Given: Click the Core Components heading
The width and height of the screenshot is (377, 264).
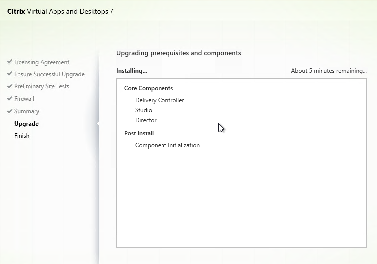Looking at the screenshot, I should [x=149, y=88].
